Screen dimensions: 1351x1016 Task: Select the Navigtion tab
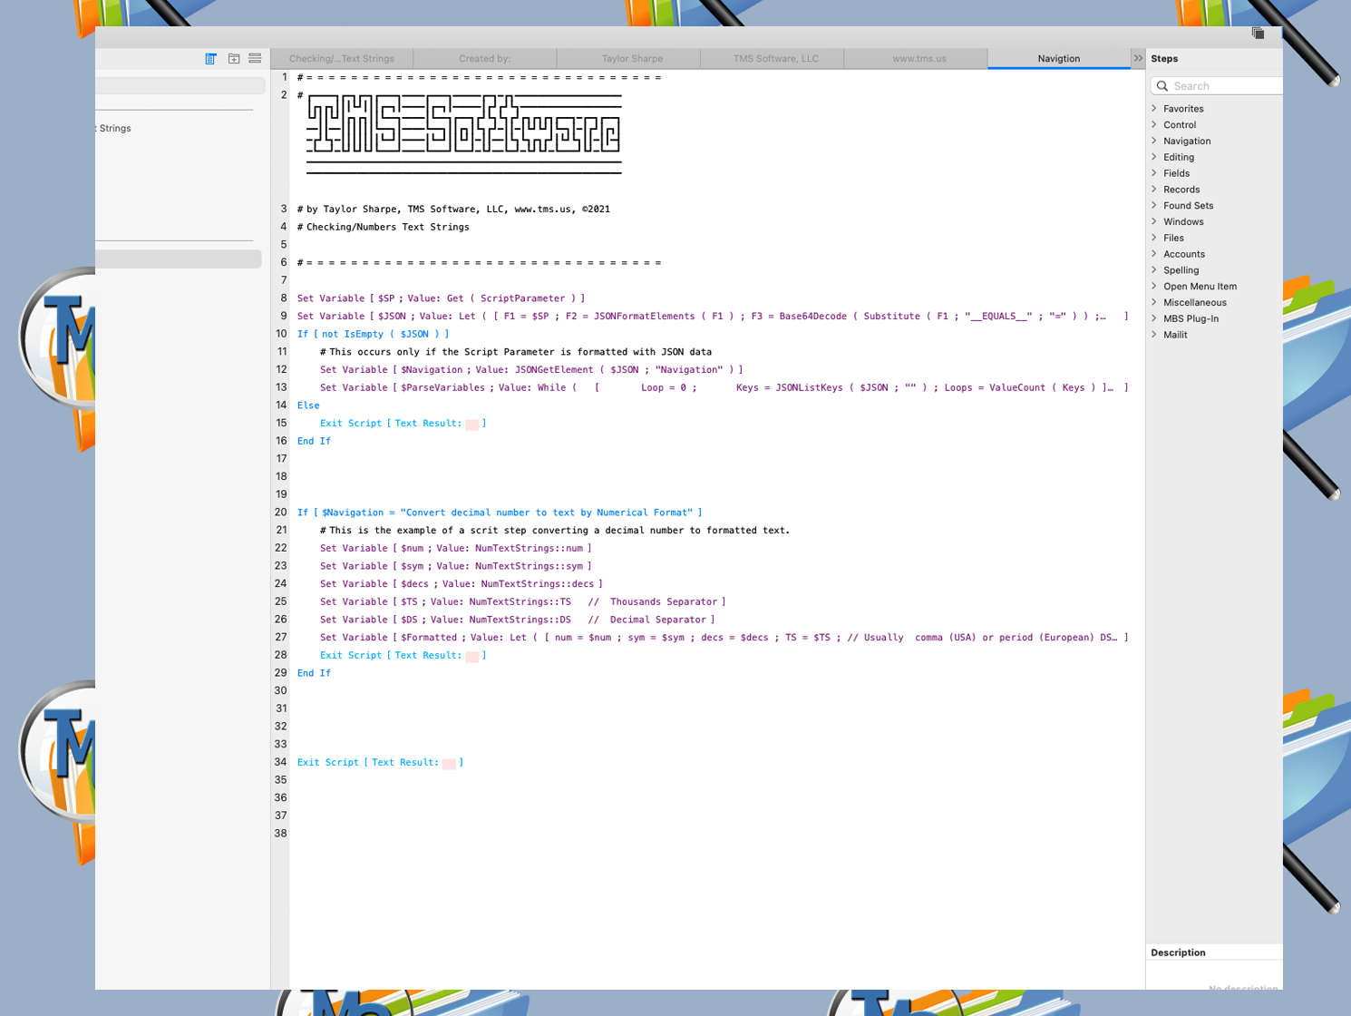[1059, 59]
